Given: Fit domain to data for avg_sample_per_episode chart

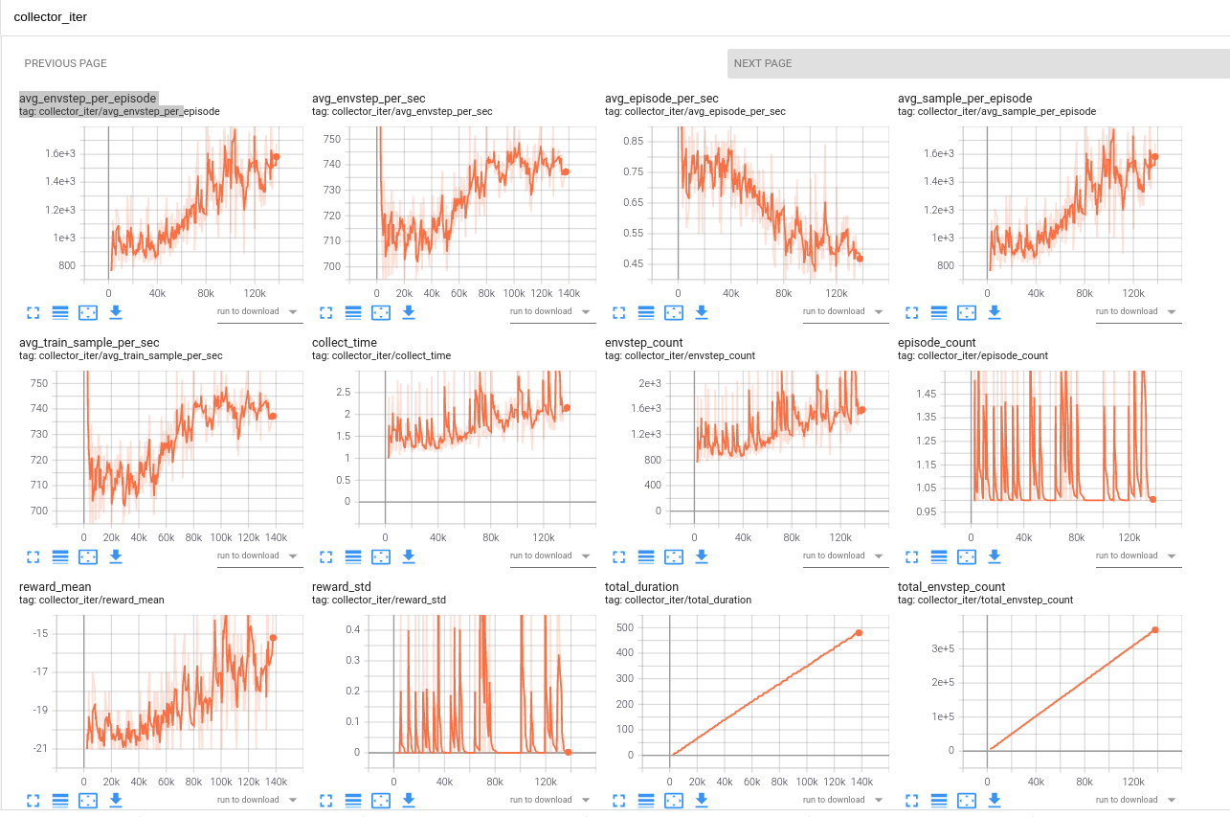Looking at the screenshot, I should pyautogui.click(x=967, y=312).
